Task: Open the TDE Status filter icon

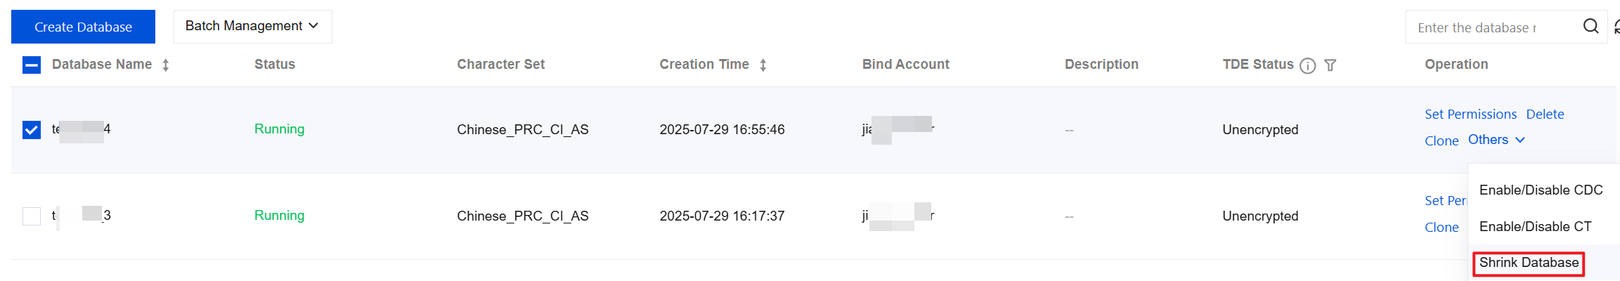Action: click(1330, 65)
